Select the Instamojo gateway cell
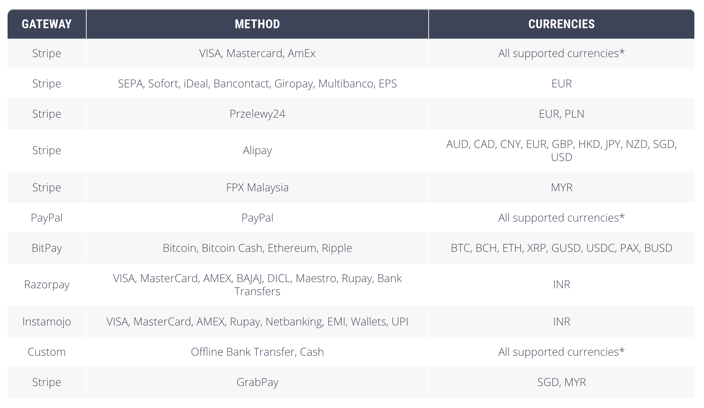 47,322
